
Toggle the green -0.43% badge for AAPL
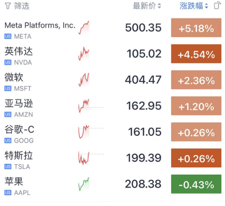[196, 184]
